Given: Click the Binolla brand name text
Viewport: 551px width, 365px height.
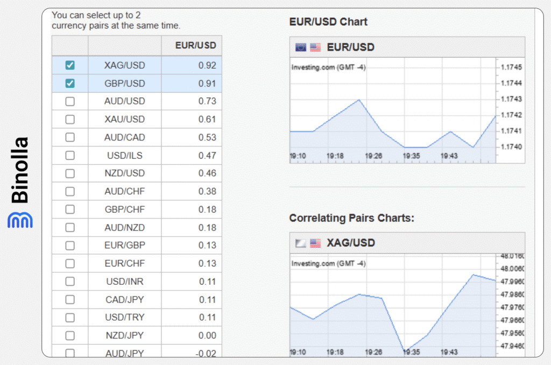Looking at the screenshot, I should click(20, 170).
